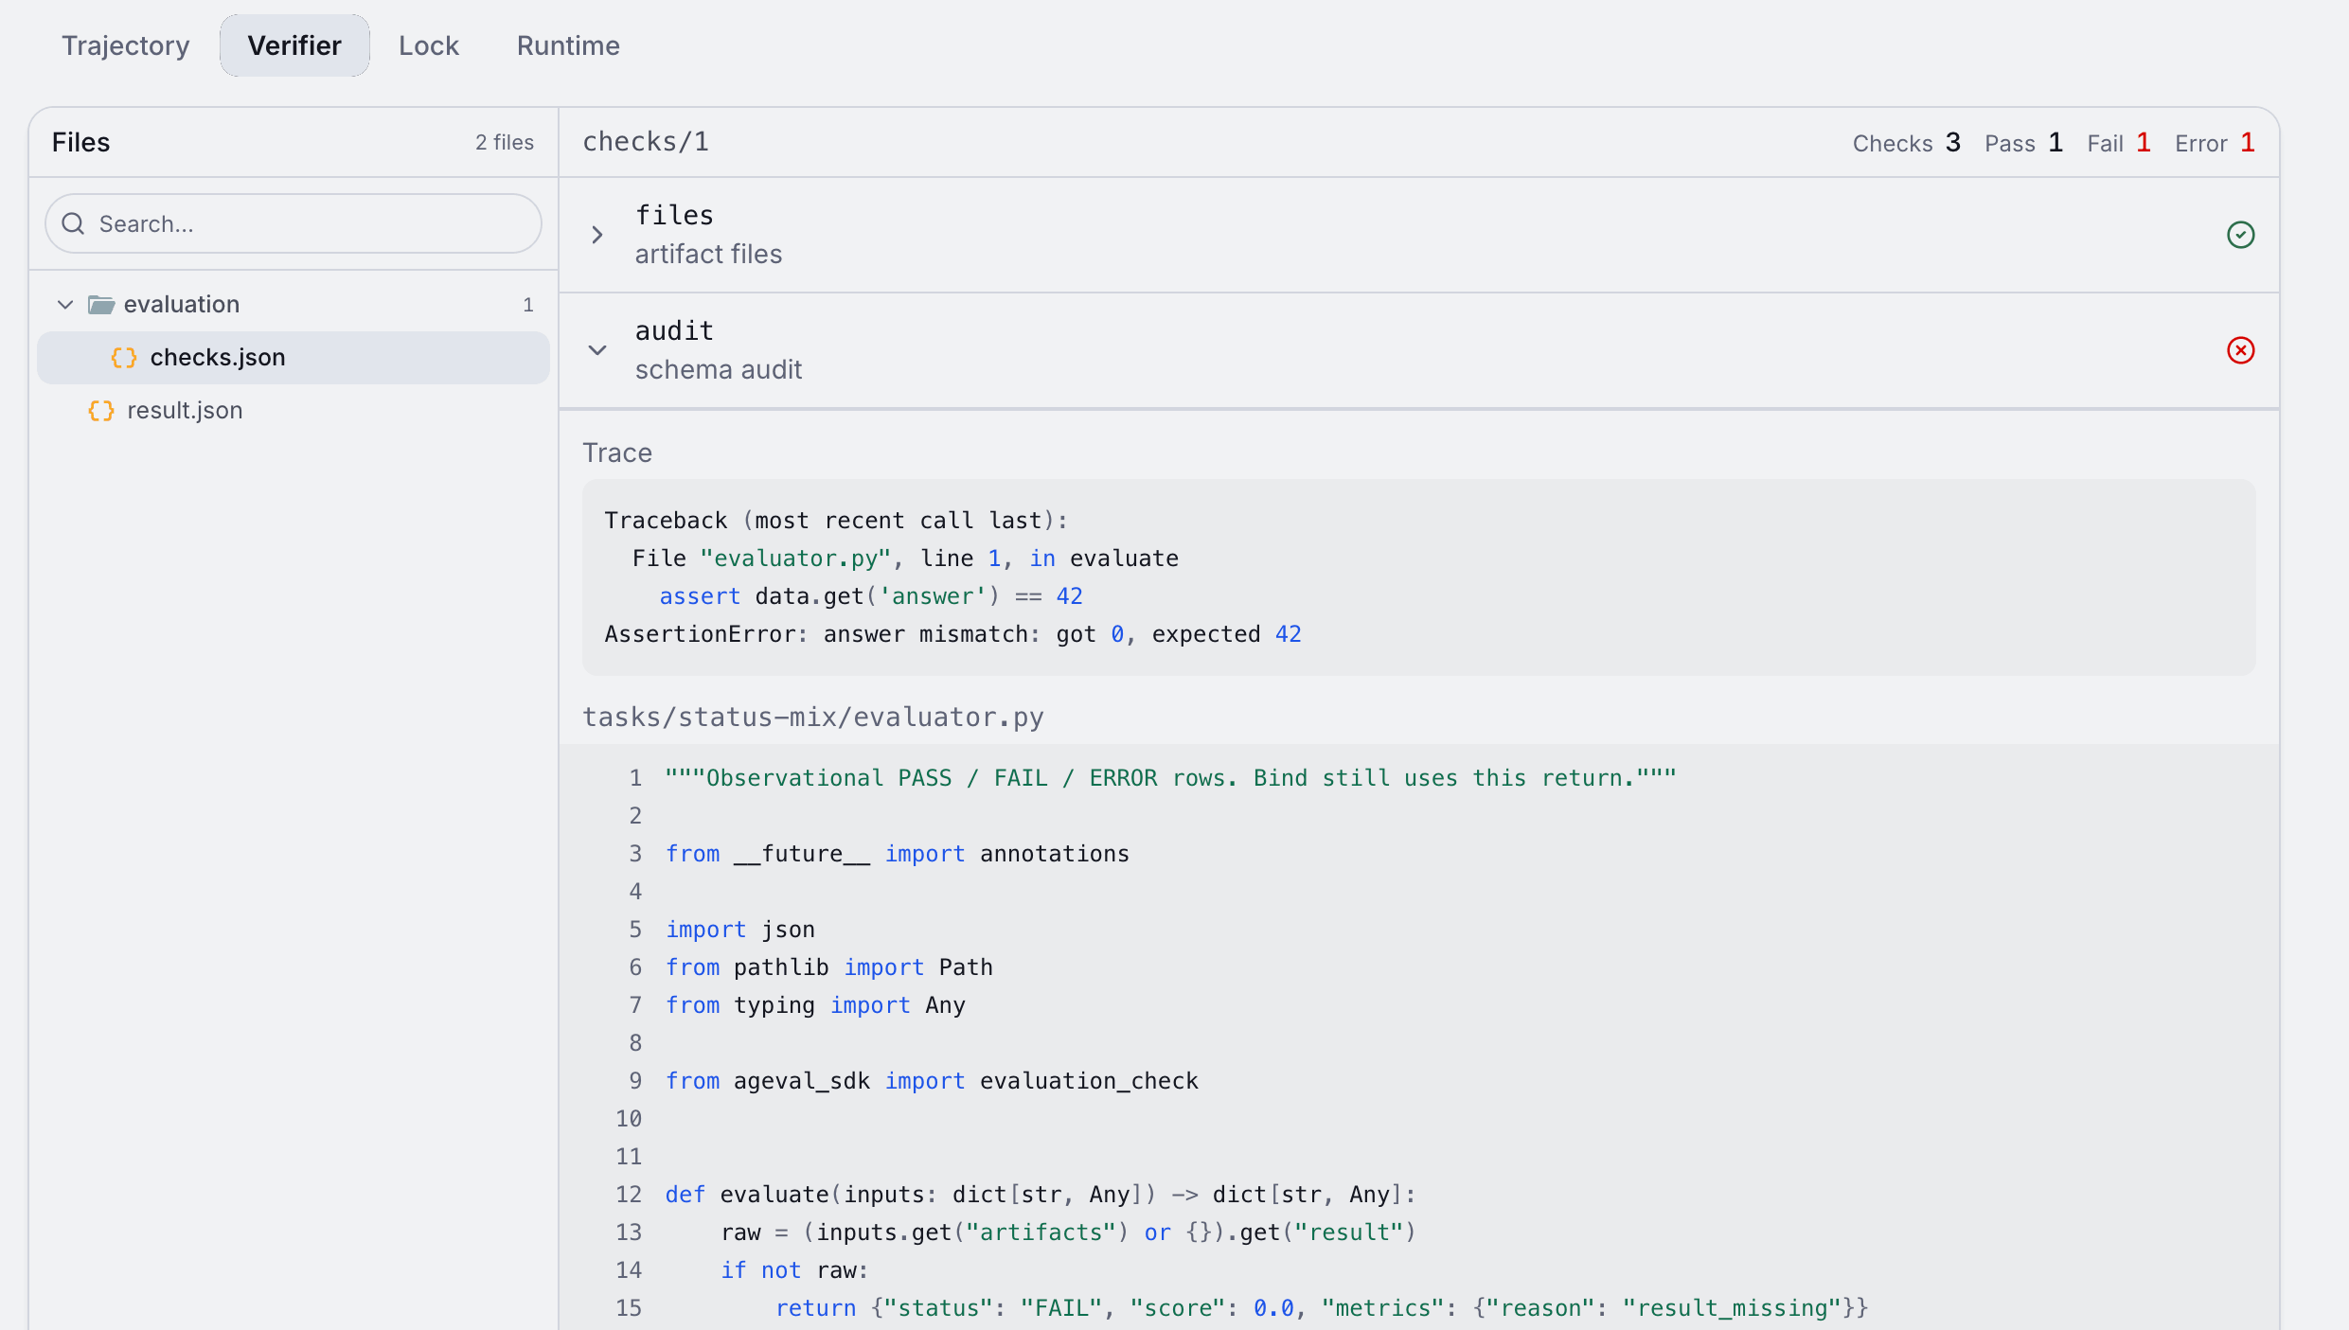Viewport: 2349px width, 1330px height.
Task: Switch to the Lock tab
Action: tap(429, 45)
